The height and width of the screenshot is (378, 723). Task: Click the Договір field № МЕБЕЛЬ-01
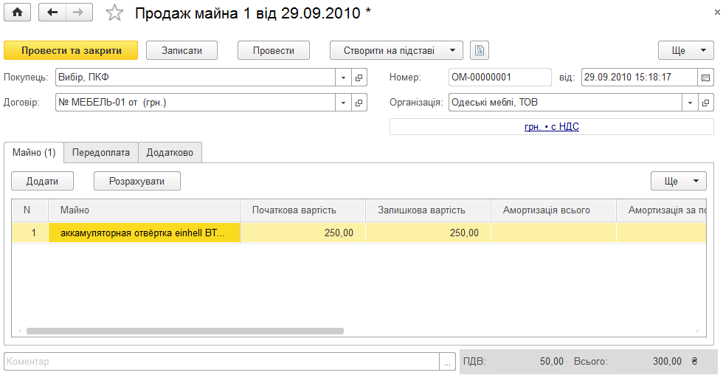pos(196,103)
